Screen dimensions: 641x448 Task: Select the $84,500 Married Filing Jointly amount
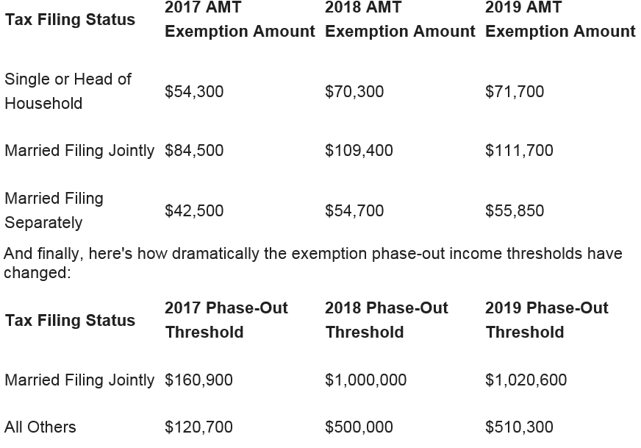pyautogui.click(x=194, y=151)
